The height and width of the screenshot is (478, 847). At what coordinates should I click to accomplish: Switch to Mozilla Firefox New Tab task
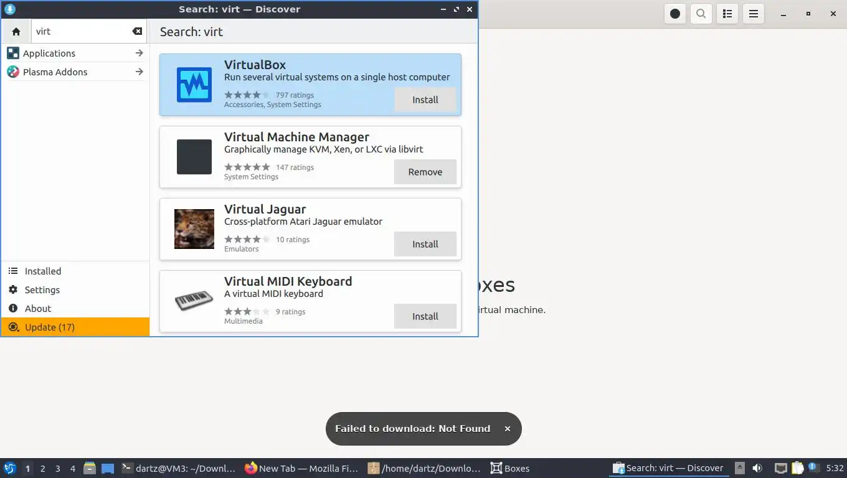click(x=301, y=468)
